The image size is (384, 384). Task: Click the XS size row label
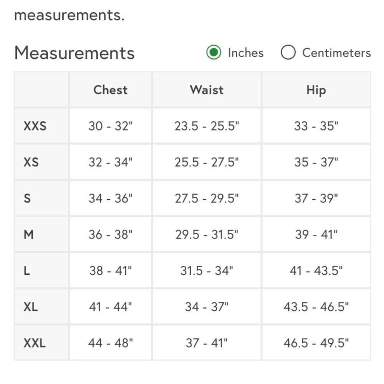31,162
